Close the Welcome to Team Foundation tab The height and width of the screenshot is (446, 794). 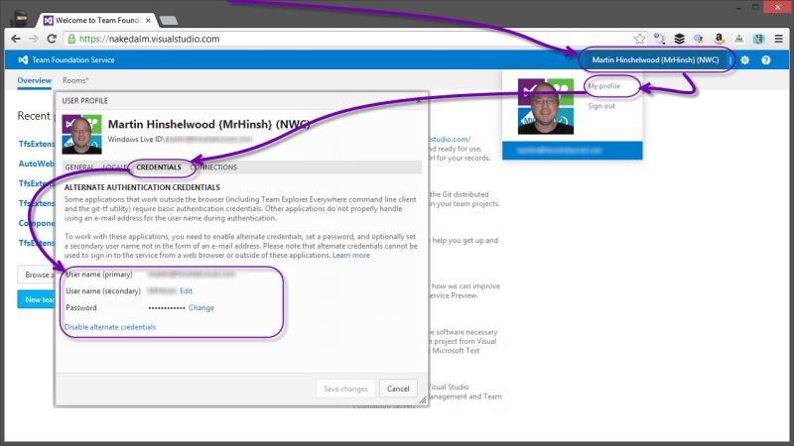pyautogui.click(x=148, y=20)
